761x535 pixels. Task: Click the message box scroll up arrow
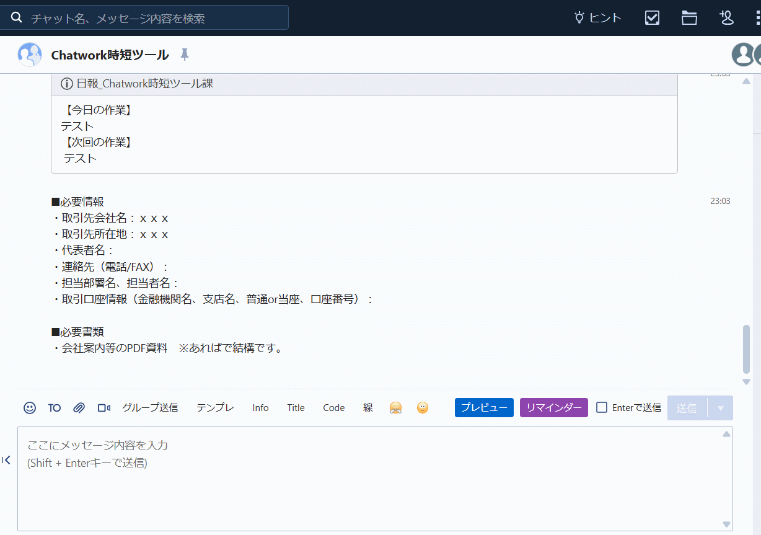click(726, 434)
